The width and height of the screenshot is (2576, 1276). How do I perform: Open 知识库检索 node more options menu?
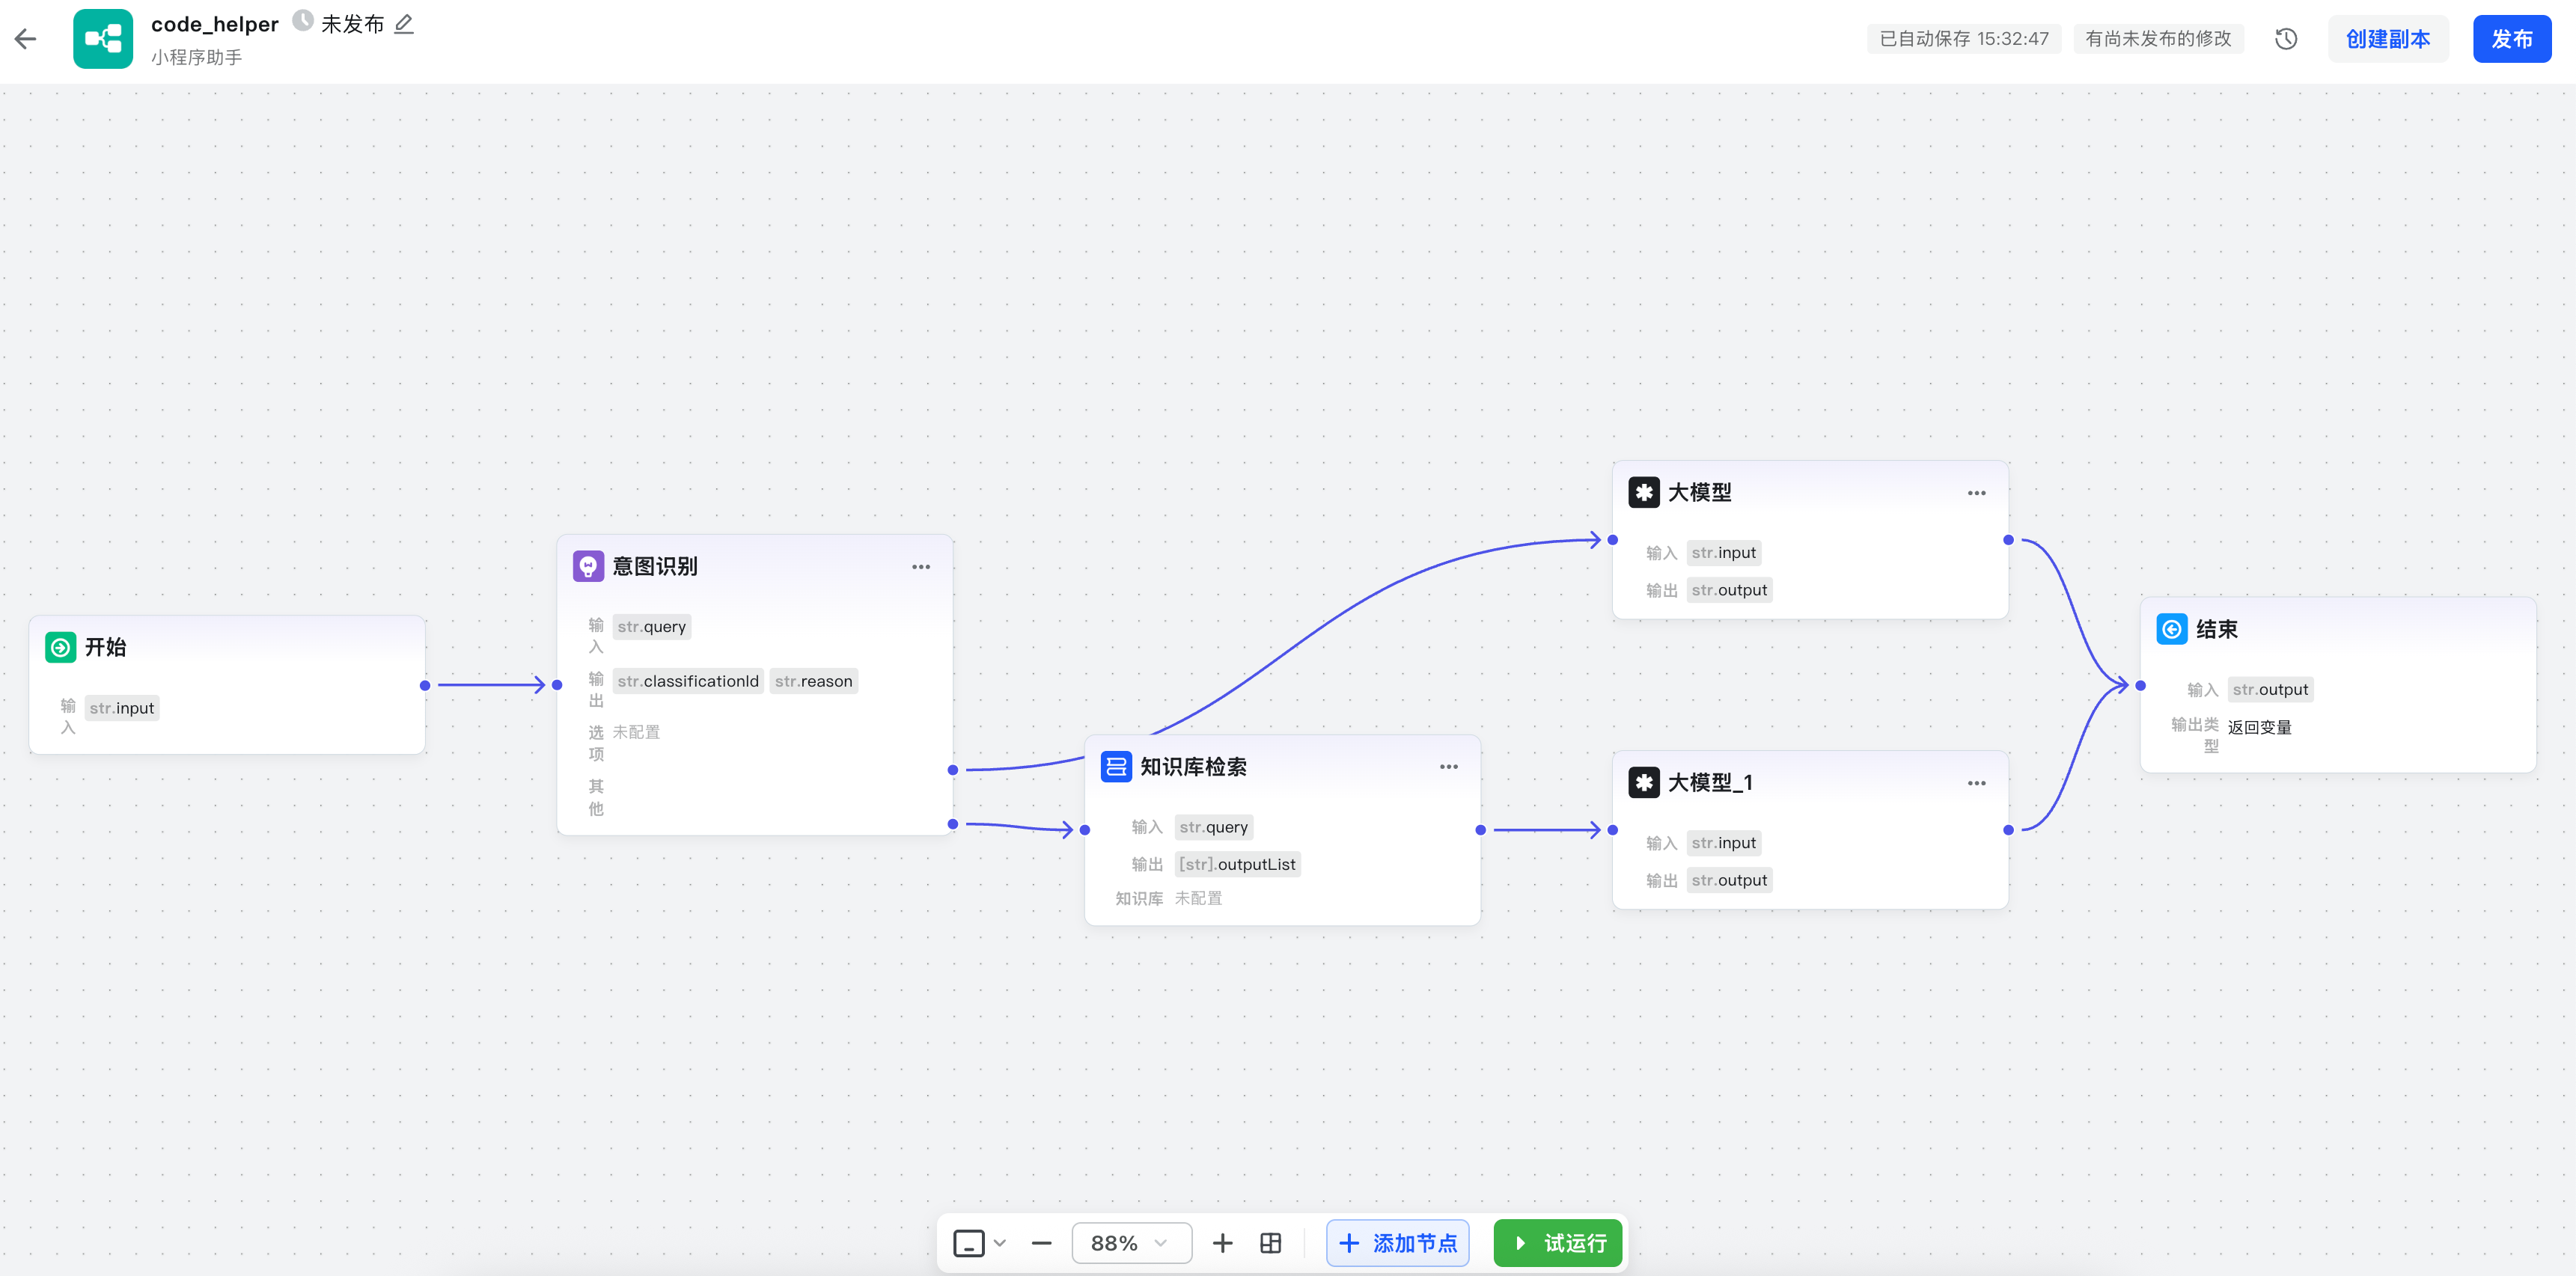pyautogui.click(x=1449, y=767)
